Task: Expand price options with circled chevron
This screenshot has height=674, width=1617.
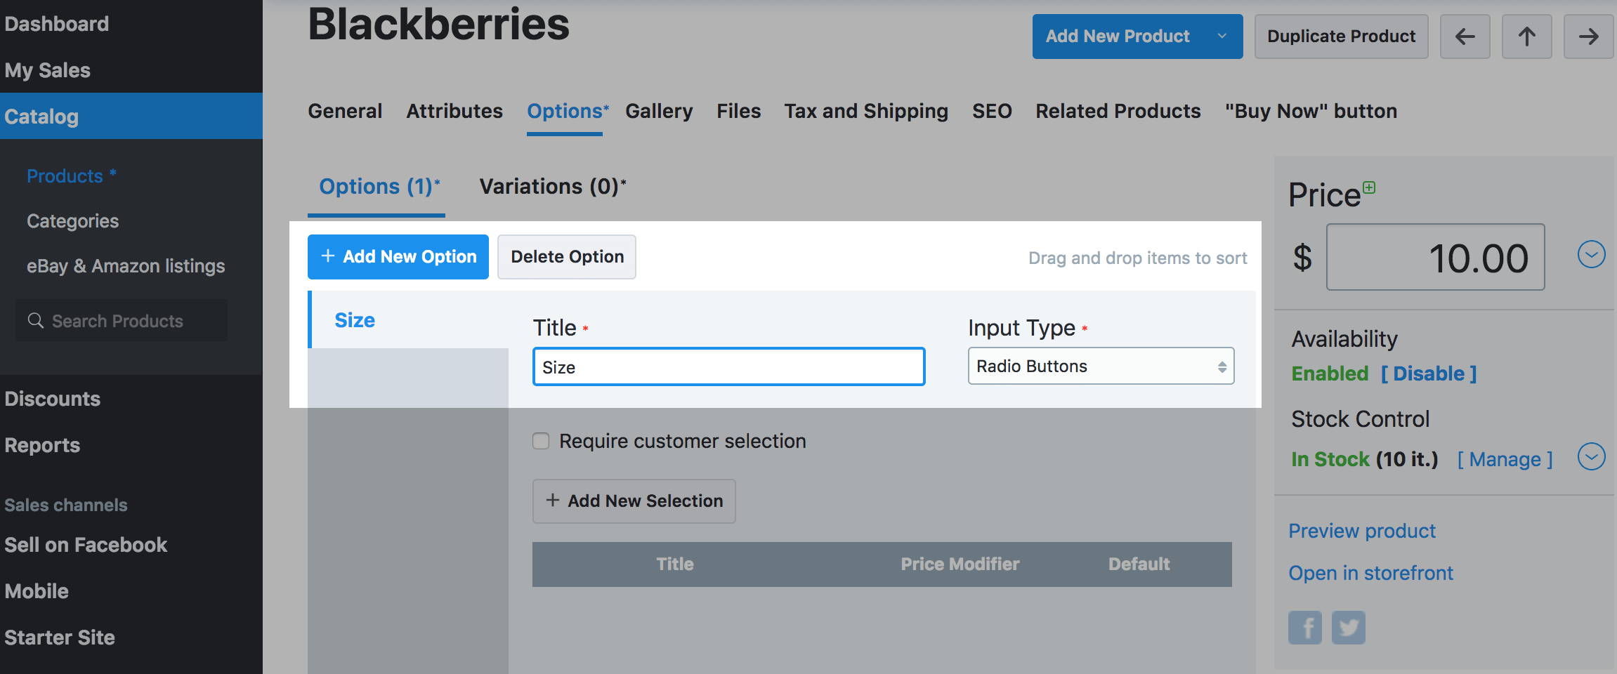Action: [1591, 254]
